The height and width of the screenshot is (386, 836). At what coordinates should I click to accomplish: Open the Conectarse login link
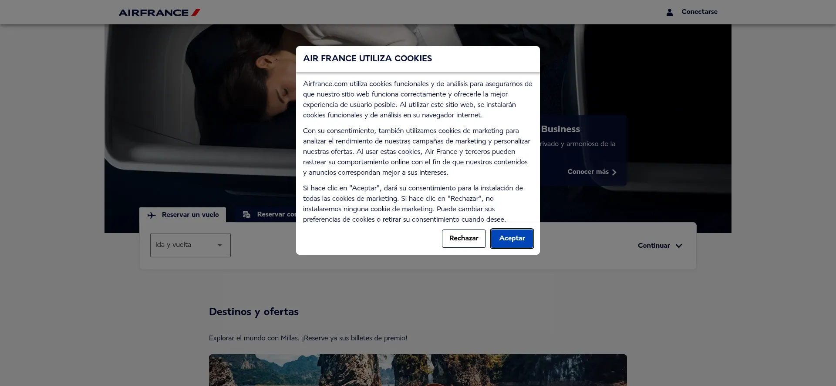699,12
